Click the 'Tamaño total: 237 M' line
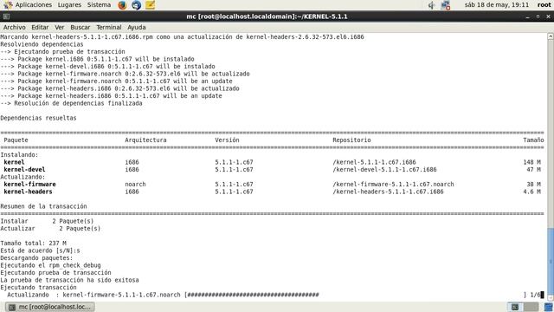 click(x=33, y=244)
